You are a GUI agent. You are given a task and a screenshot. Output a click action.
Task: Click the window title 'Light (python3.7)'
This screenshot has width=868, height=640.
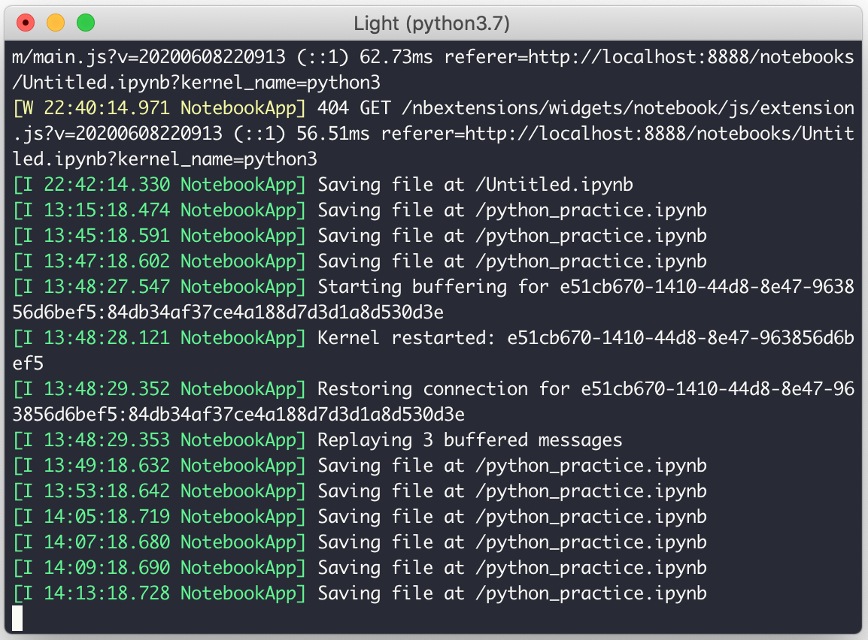(431, 23)
